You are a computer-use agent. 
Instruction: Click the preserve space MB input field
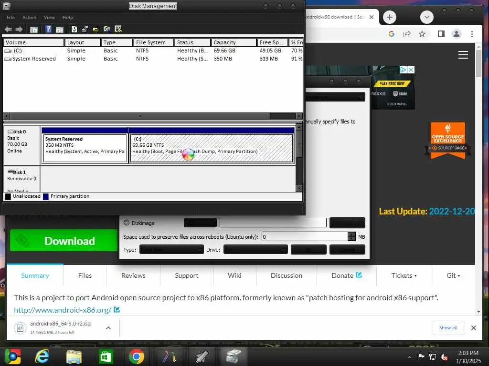[305, 237]
